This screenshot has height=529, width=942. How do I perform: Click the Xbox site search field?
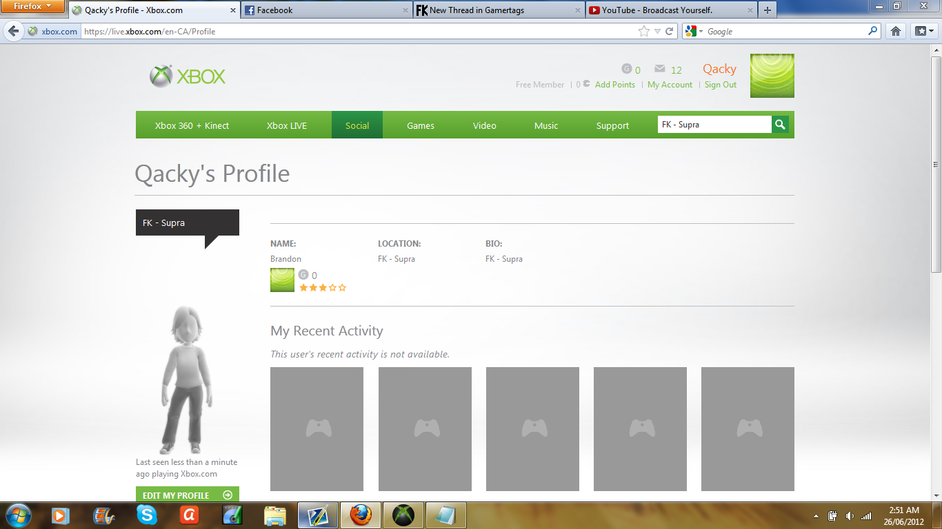714,125
